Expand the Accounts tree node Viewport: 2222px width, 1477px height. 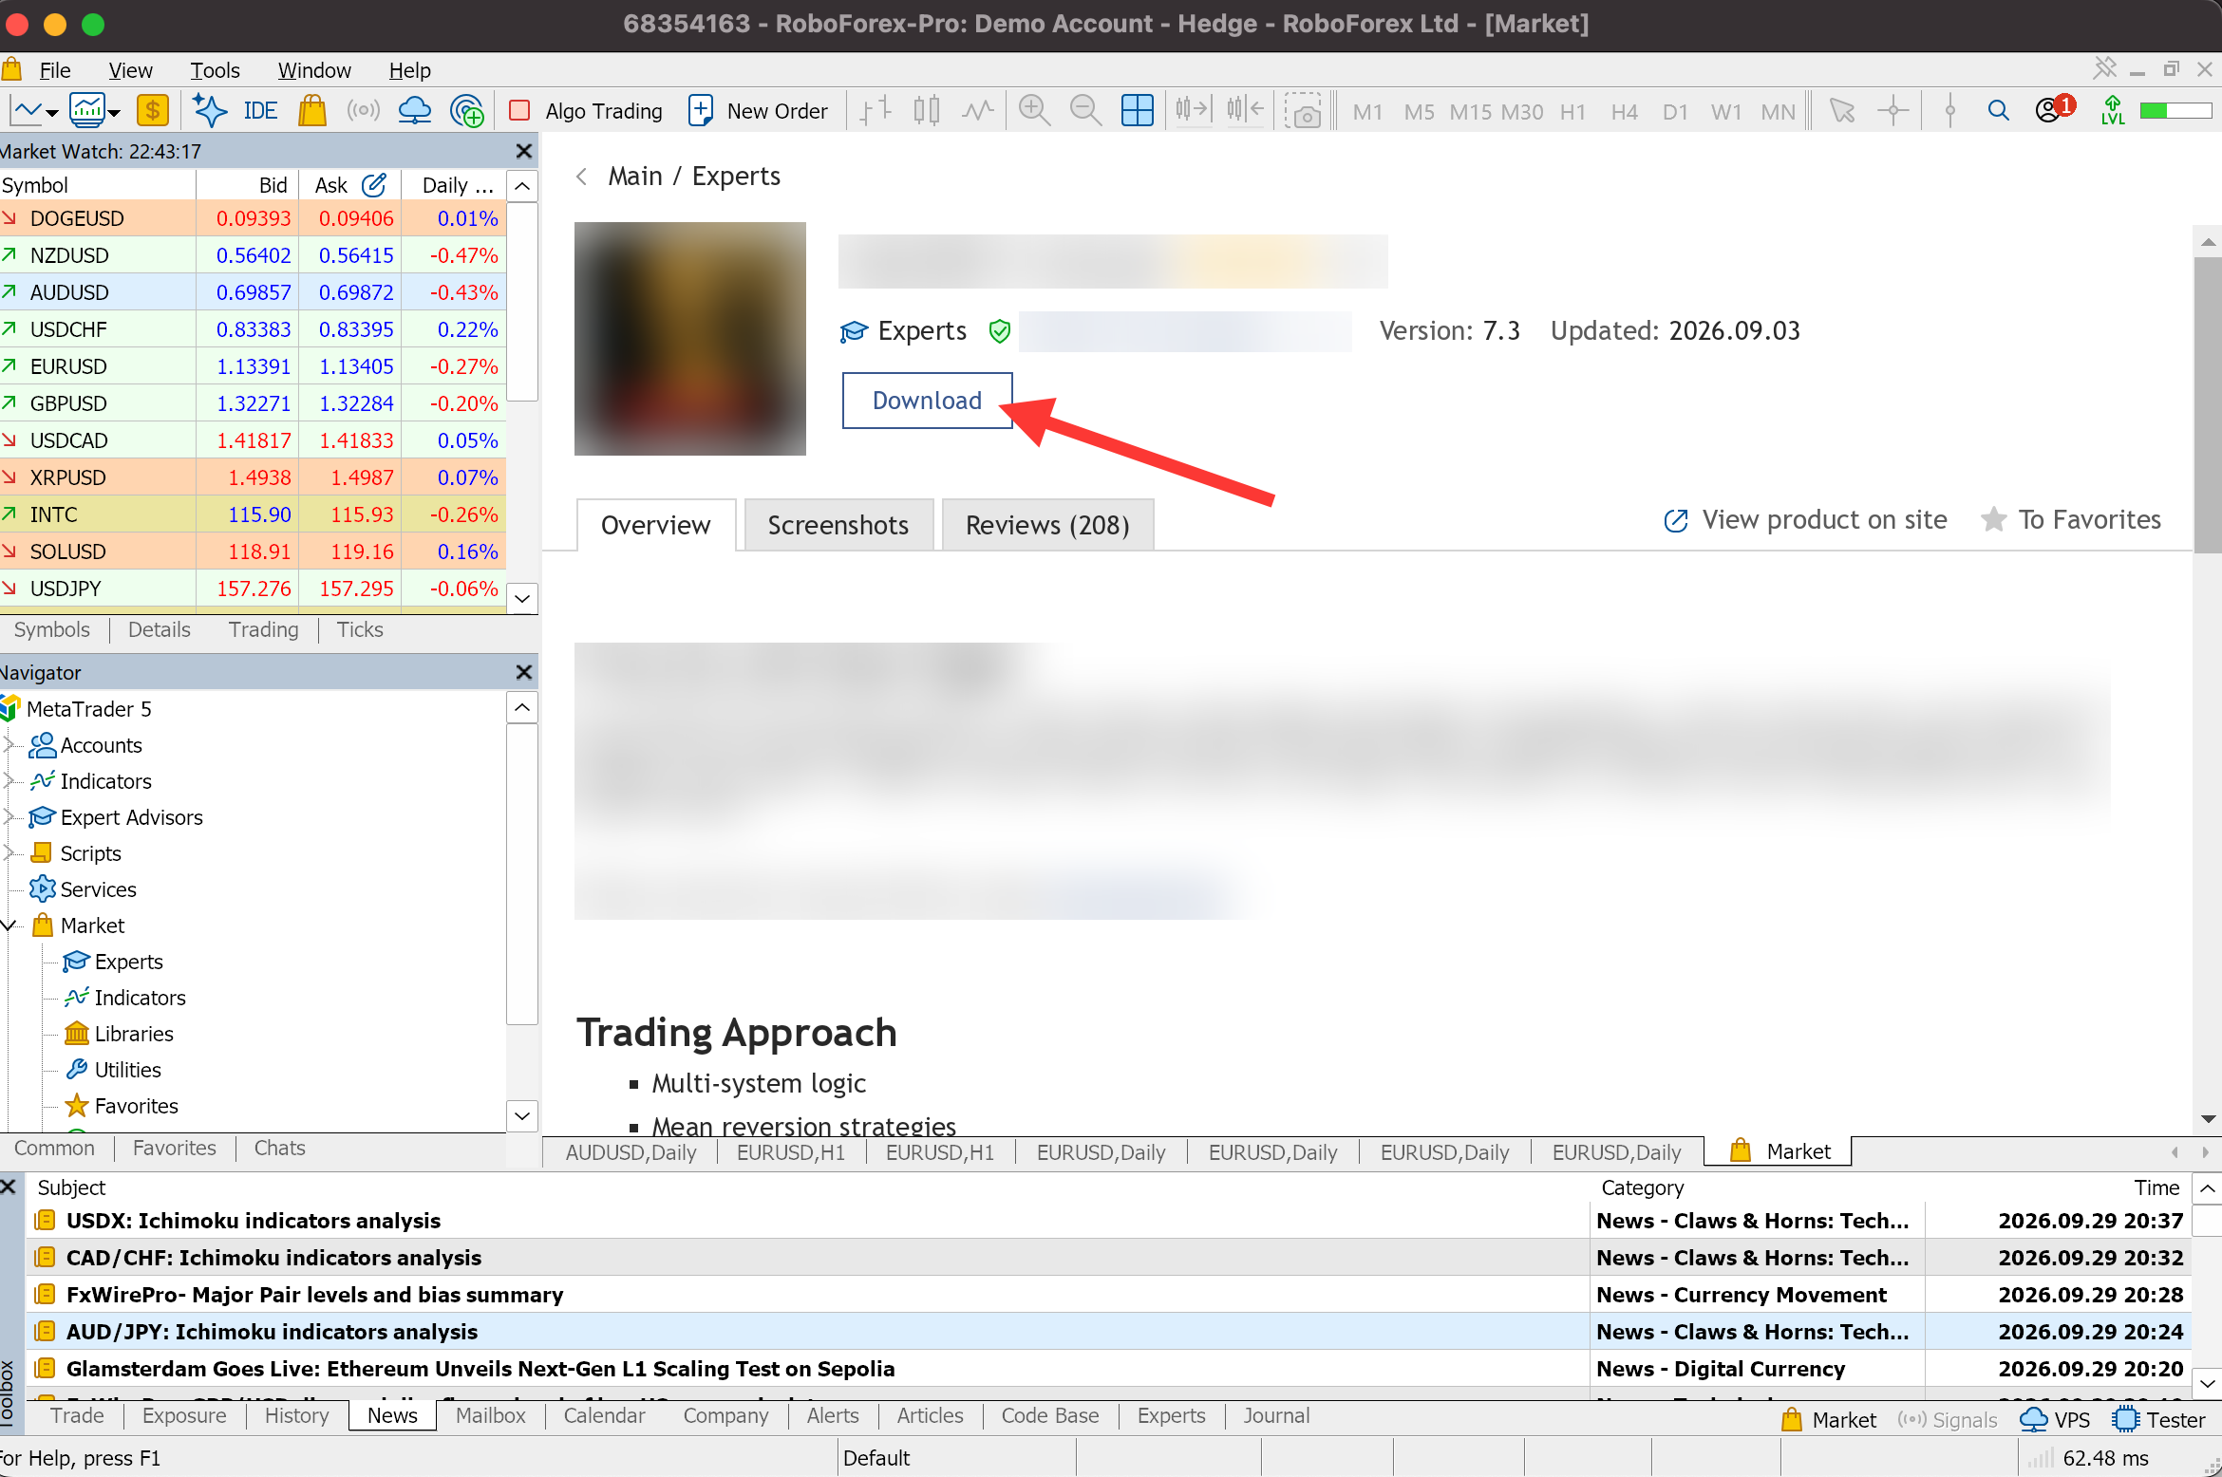[9, 746]
